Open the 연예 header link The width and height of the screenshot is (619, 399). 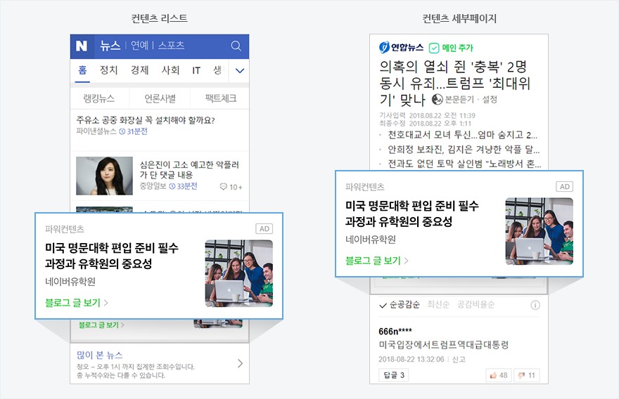tap(139, 46)
